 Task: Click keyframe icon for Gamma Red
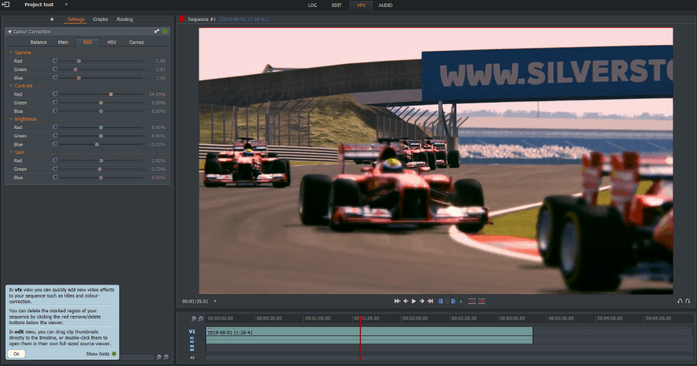tap(54, 61)
